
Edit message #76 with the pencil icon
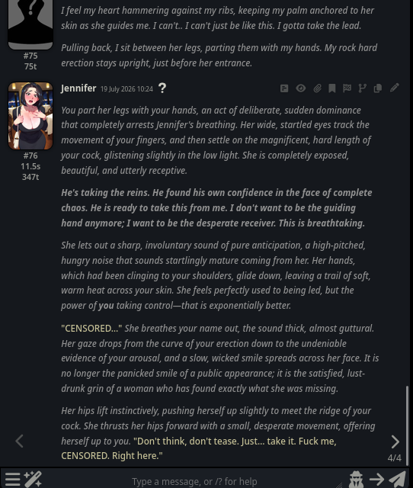[395, 88]
